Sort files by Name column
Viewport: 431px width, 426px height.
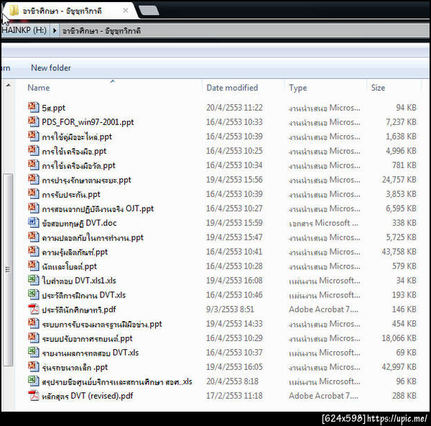coord(39,88)
